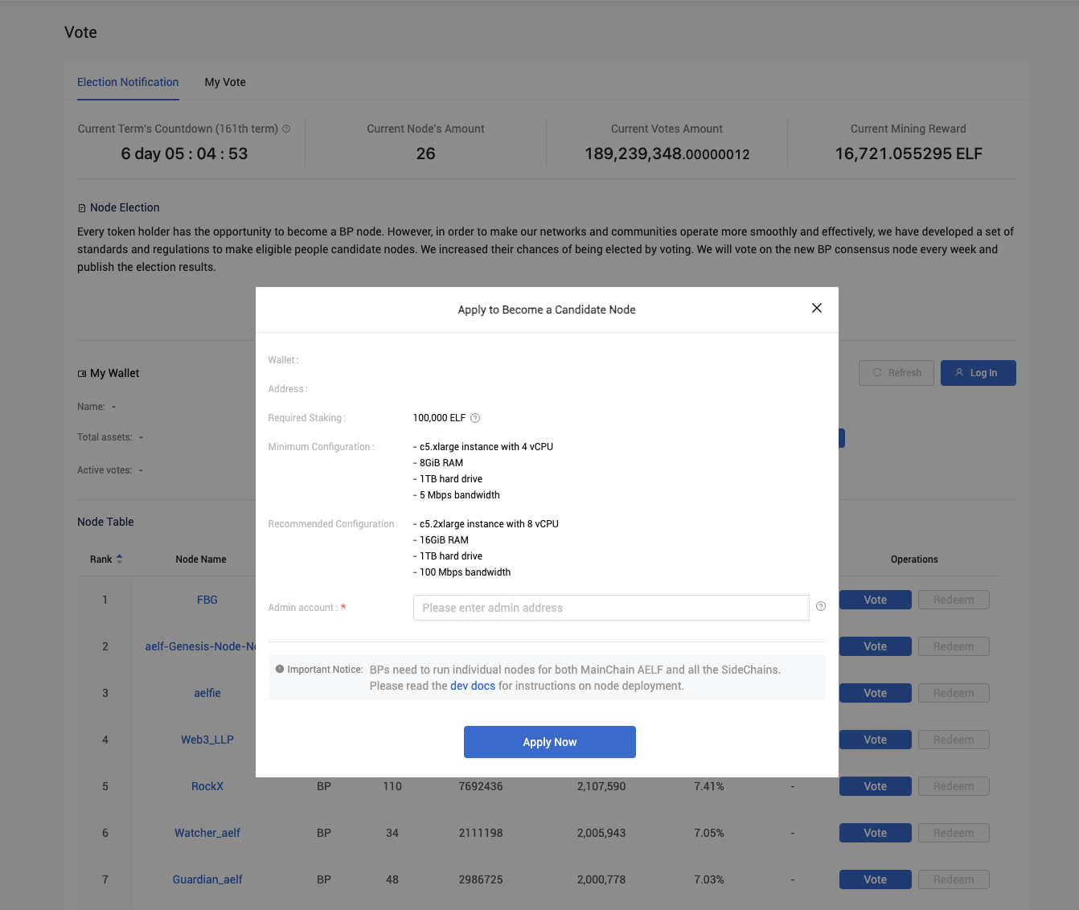Click Redeem in the FBG row
The image size is (1079, 910).
954,600
